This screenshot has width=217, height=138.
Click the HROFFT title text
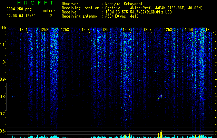pos(36,3)
